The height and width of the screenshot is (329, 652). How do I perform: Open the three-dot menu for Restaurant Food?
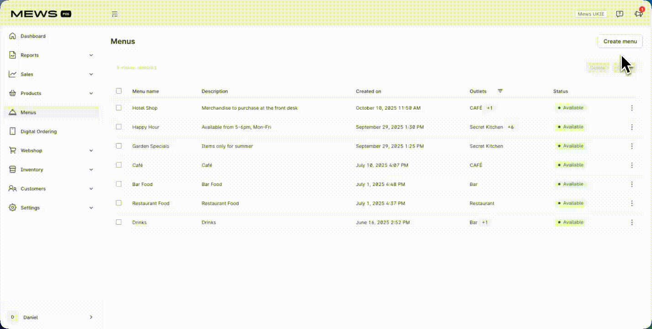click(x=632, y=203)
